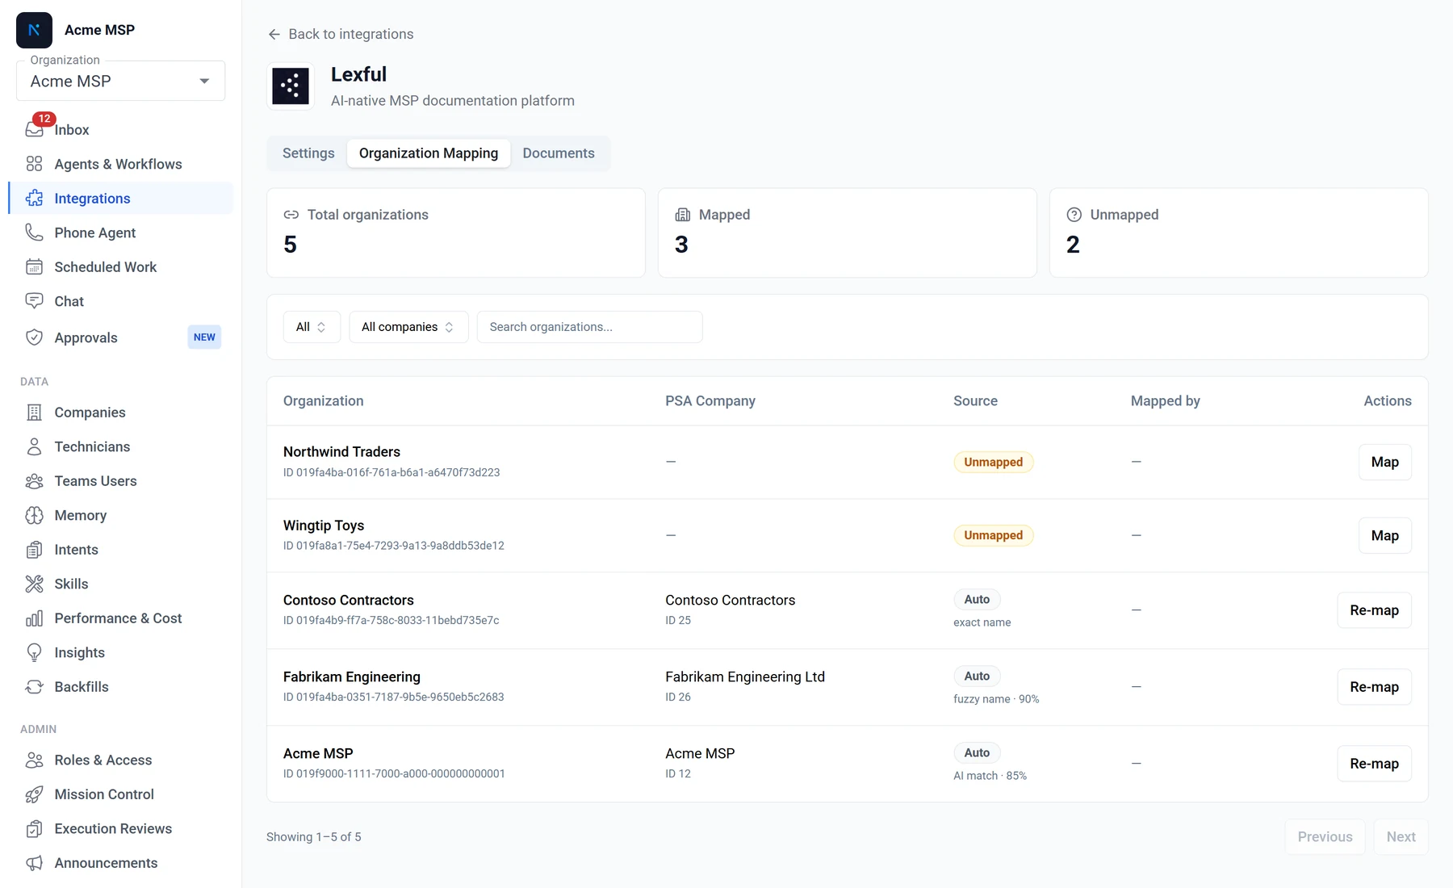Open Phone Agent sidebar item
Image resolution: width=1453 pixels, height=888 pixels.
[x=120, y=232]
